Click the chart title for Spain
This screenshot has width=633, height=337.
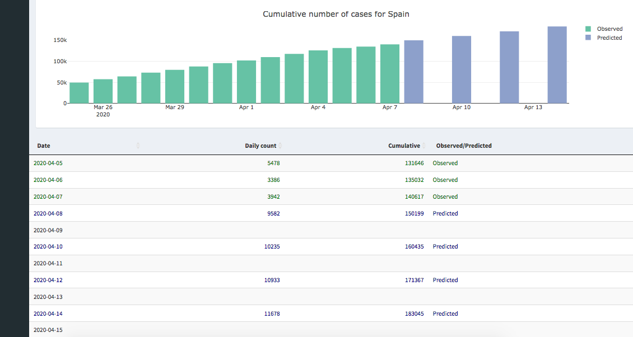pos(336,14)
